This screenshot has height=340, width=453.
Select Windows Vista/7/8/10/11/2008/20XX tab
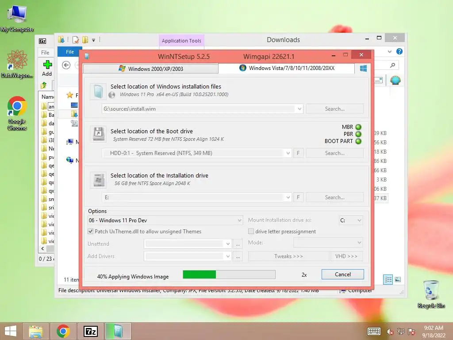click(x=287, y=68)
